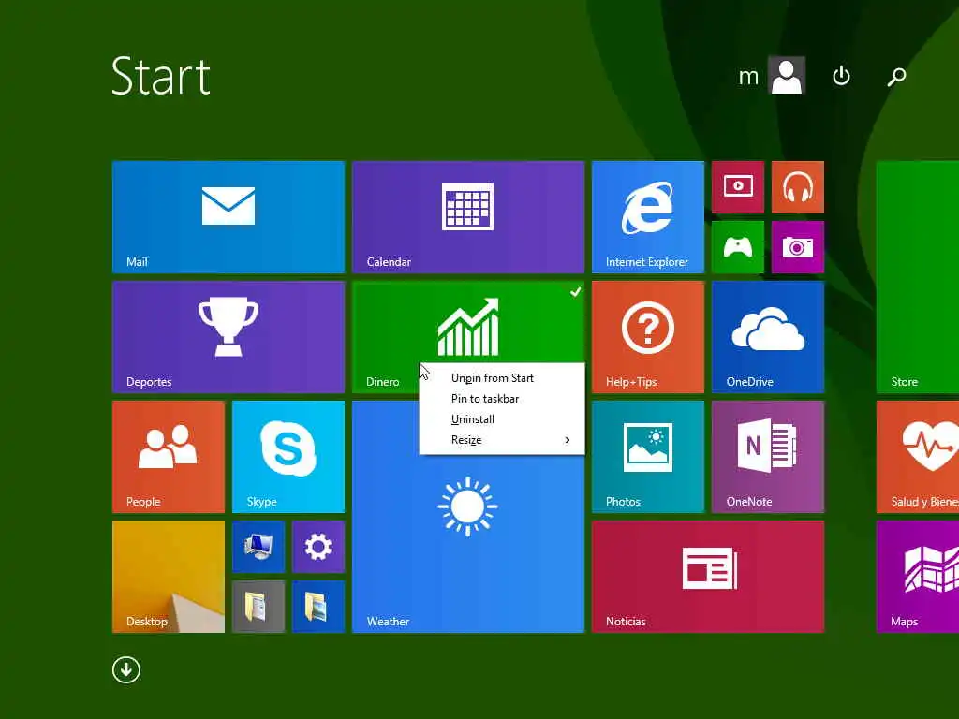The width and height of the screenshot is (959, 719).
Task: Uncheck the Dinero tile selection checkmark
Action: coord(576,292)
